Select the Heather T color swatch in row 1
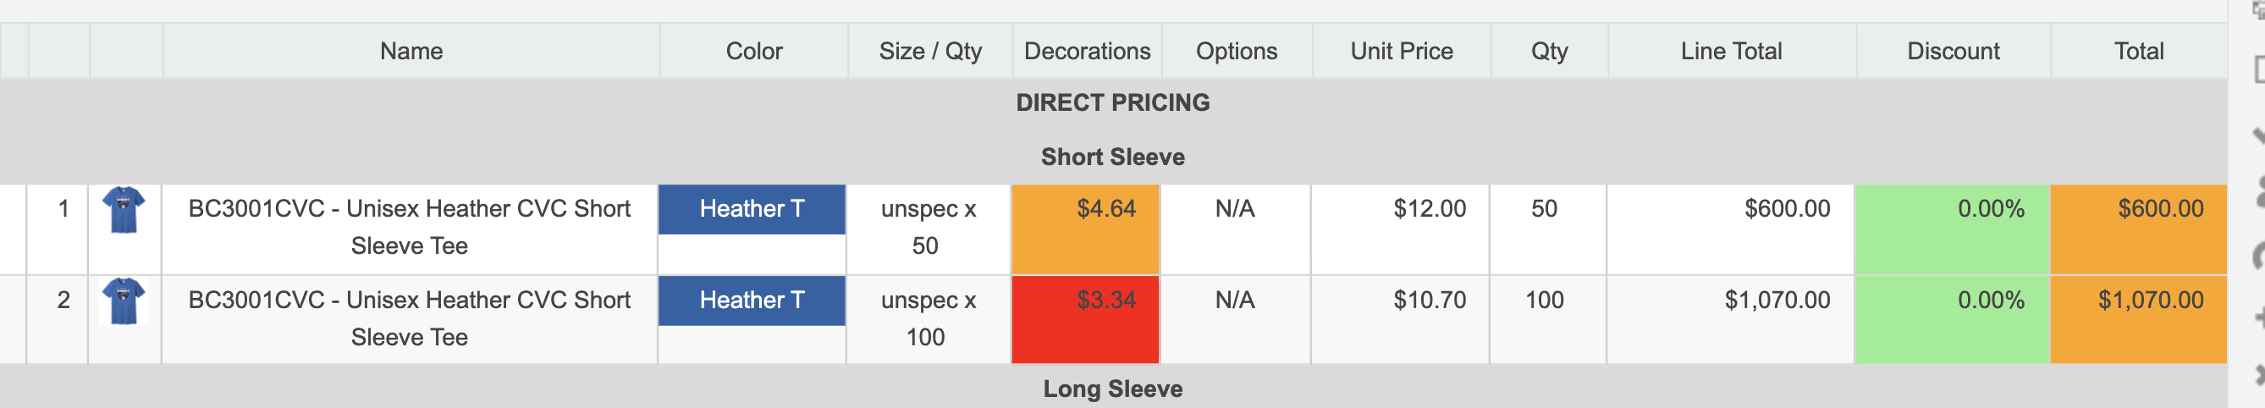 (x=752, y=209)
